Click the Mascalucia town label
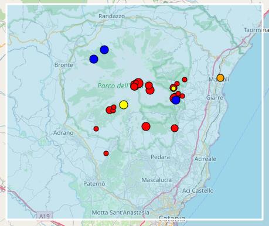Viewport: 269px width, 226px height. (156, 180)
